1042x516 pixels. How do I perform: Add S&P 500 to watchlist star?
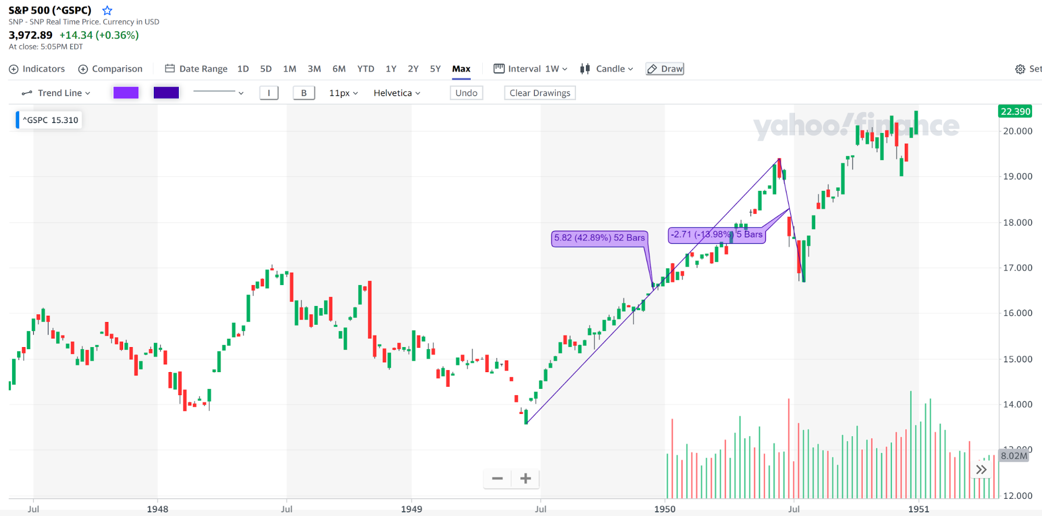coord(107,10)
